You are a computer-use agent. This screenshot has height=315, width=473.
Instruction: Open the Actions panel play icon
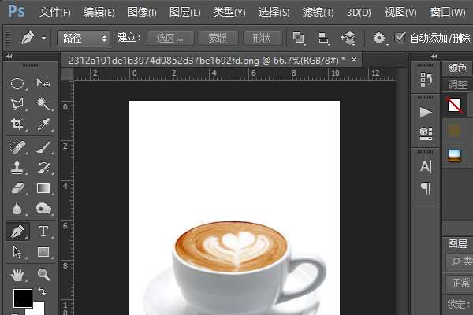click(x=426, y=113)
